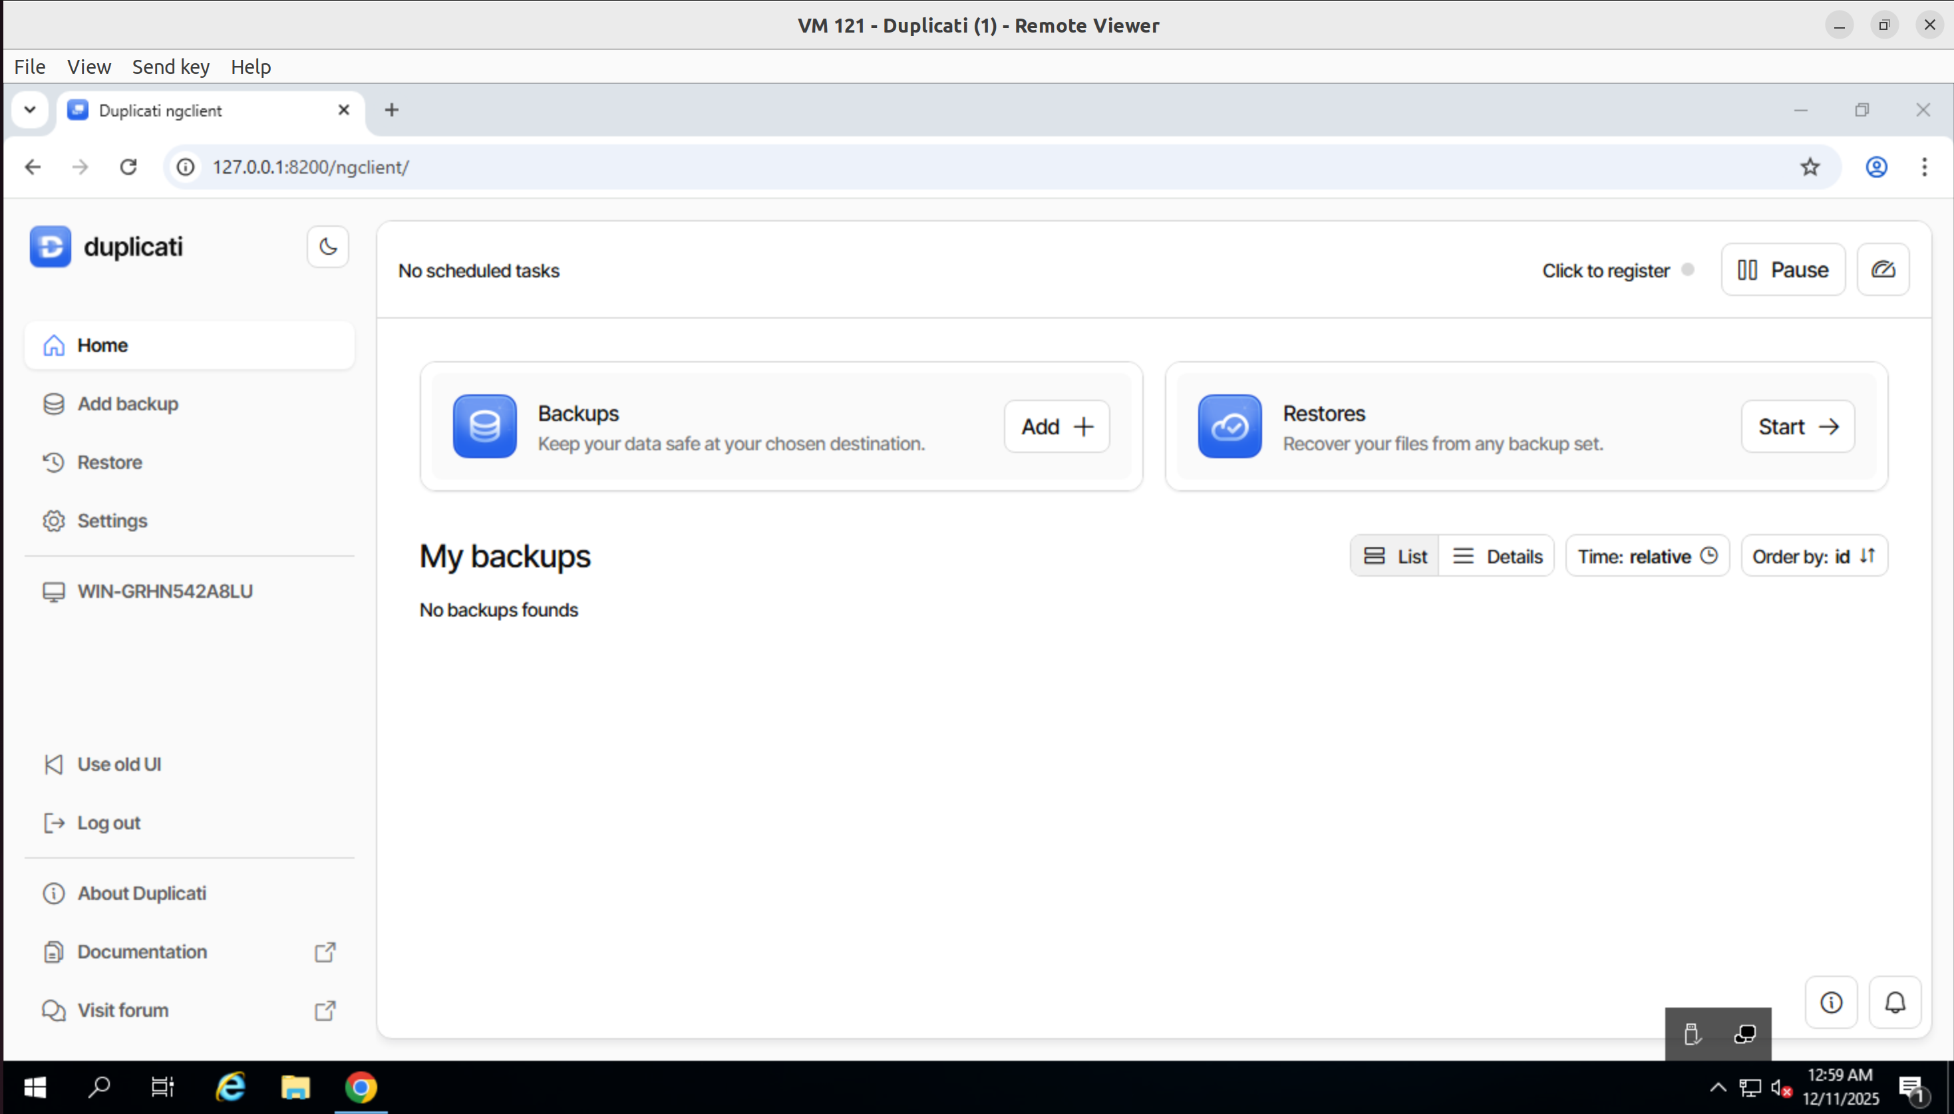Open the throttle speed gauge icon

coord(1883,269)
